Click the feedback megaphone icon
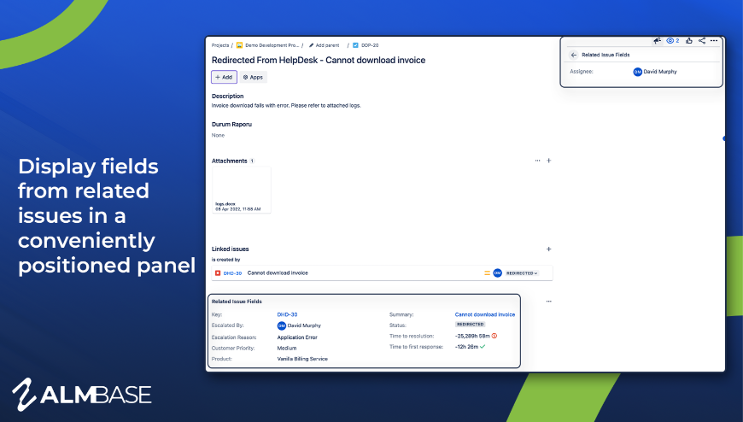Viewport: 743px width, 422px height. (x=657, y=41)
